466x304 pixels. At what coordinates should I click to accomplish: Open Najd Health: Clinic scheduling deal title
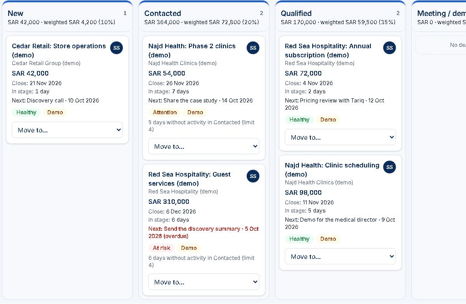(x=332, y=170)
